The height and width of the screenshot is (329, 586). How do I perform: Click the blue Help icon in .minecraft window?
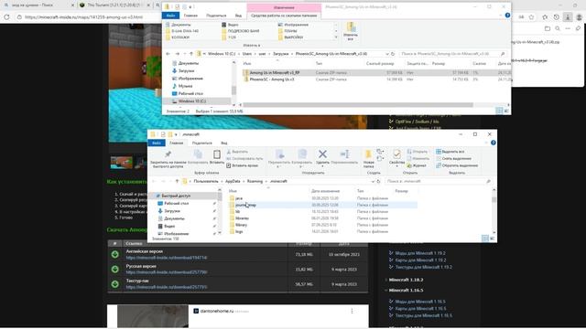pos(494,143)
